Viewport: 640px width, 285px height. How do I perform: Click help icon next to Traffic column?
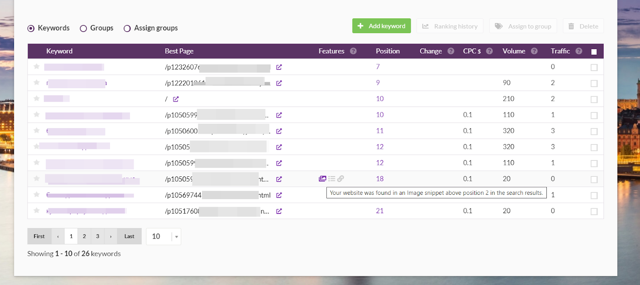click(x=579, y=51)
